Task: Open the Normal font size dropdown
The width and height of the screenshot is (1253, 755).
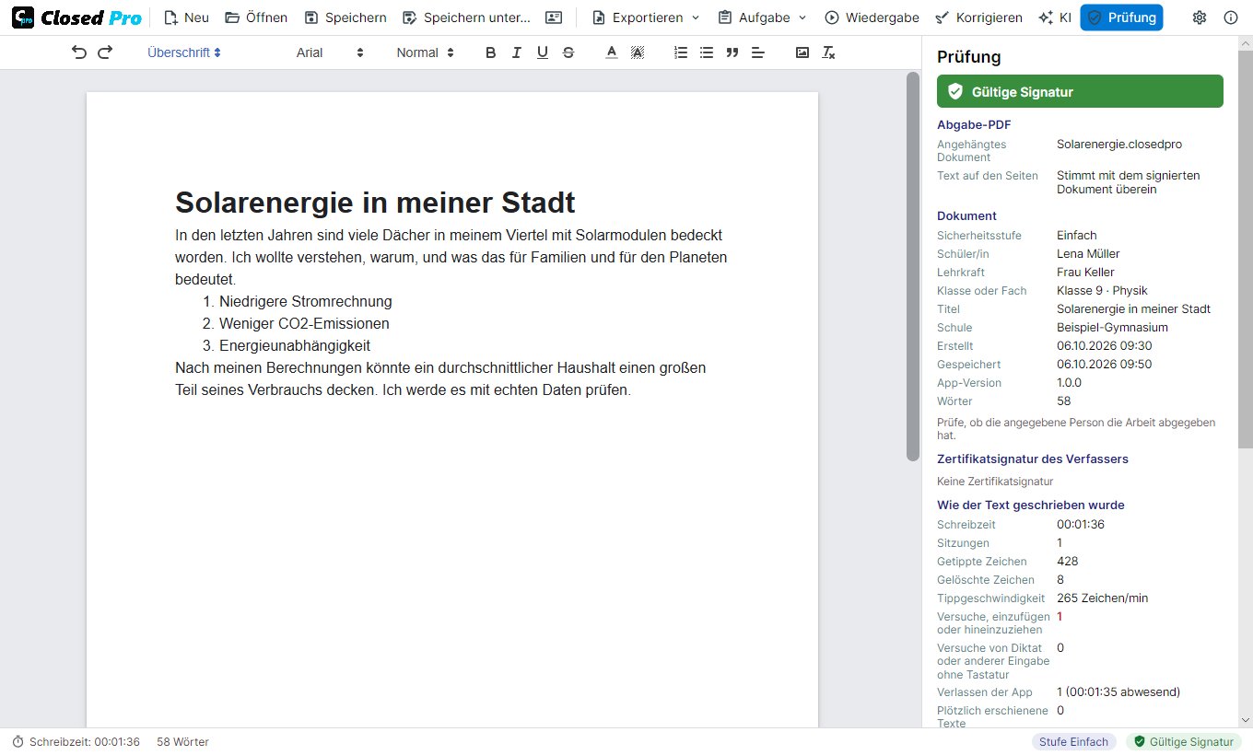Action: (x=426, y=52)
